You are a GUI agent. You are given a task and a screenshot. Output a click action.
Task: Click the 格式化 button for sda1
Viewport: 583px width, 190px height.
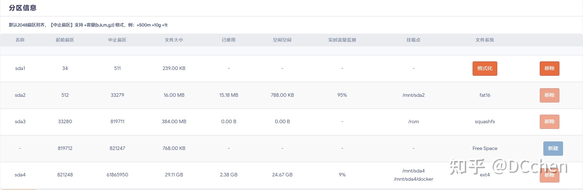pyautogui.click(x=485, y=69)
